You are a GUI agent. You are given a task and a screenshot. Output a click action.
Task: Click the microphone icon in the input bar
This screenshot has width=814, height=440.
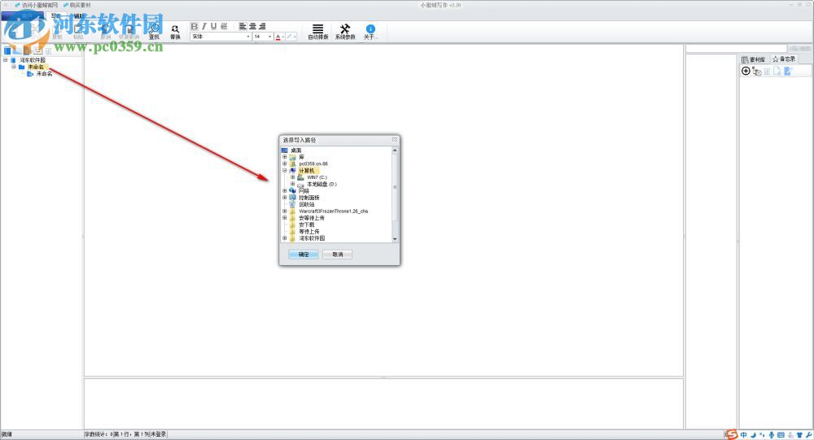point(772,435)
